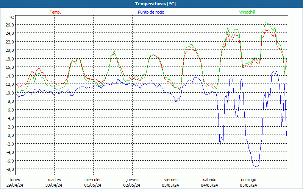The image size is (303, 189).
Task: Select the green Windchill legend label
Action: coord(247,12)
